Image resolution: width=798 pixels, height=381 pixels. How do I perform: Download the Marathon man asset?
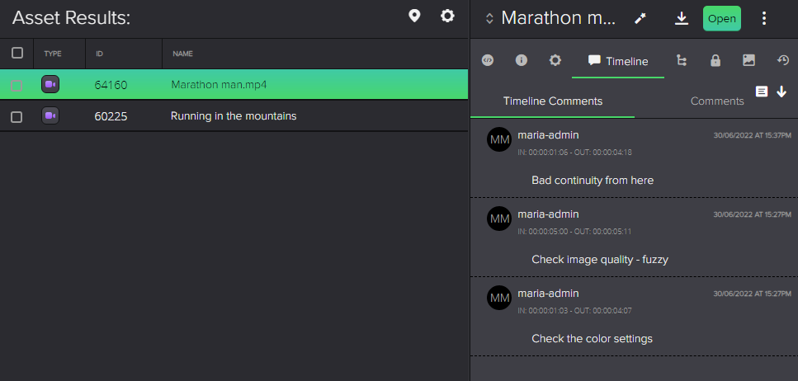coord(682,18)
